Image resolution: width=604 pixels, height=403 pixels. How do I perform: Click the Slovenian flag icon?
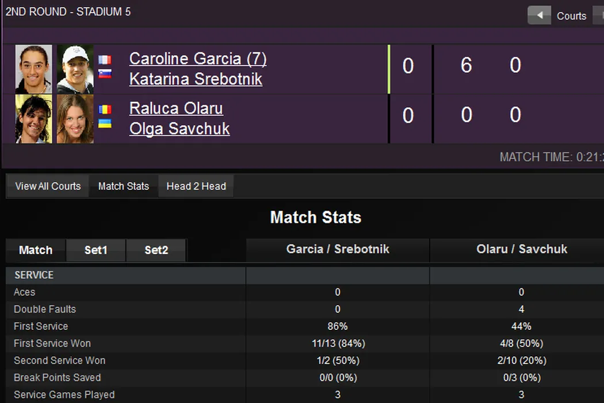click(x=105, y=73)
